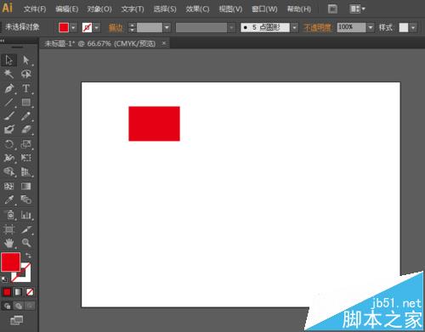Set paint mode to Color
Viewport: 425px width, 332px height.
7,292
